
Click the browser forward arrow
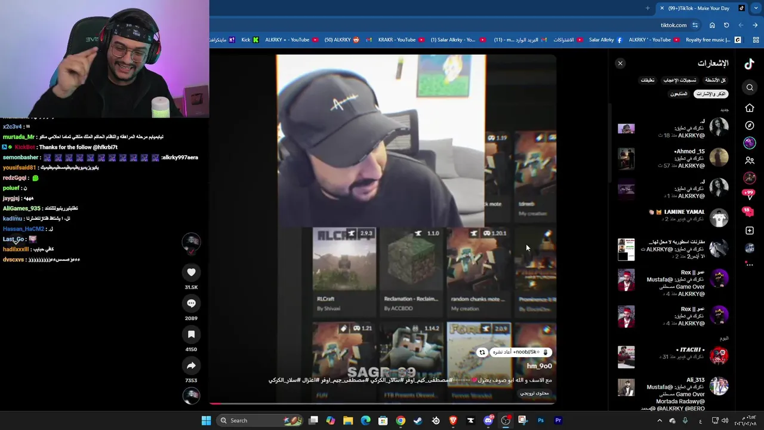[741, 25]
